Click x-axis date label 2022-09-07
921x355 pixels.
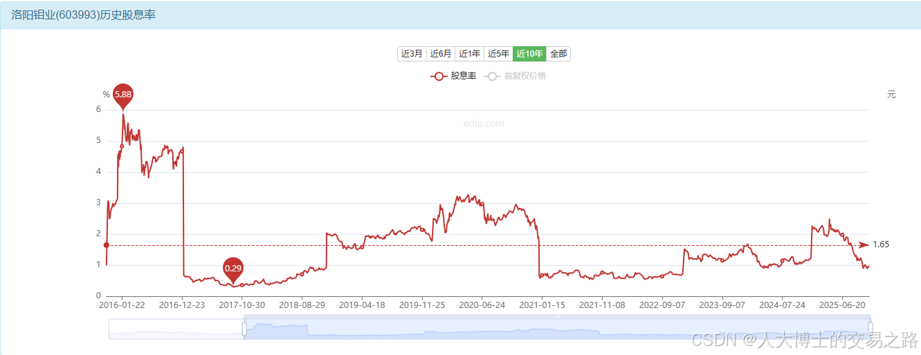tap(662, 304)
